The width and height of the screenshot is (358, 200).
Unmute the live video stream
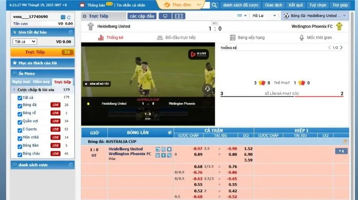(x=98, y=84)
